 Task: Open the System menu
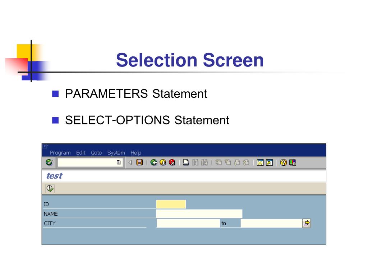click(116, 153)
